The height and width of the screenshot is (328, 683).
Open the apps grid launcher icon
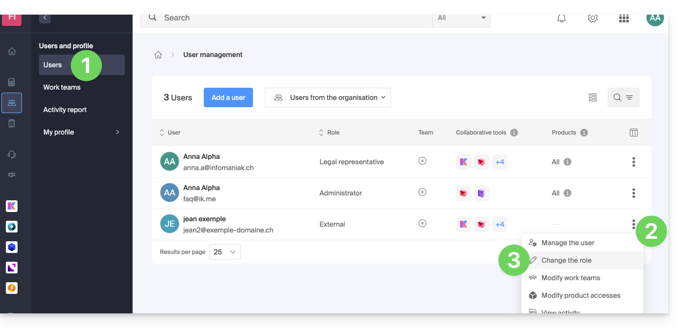(x=624, y=18)
